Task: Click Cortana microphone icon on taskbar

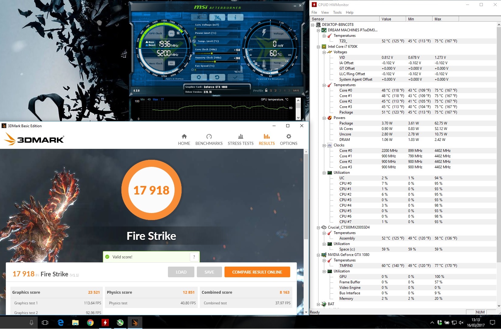Action: [31, 322]
